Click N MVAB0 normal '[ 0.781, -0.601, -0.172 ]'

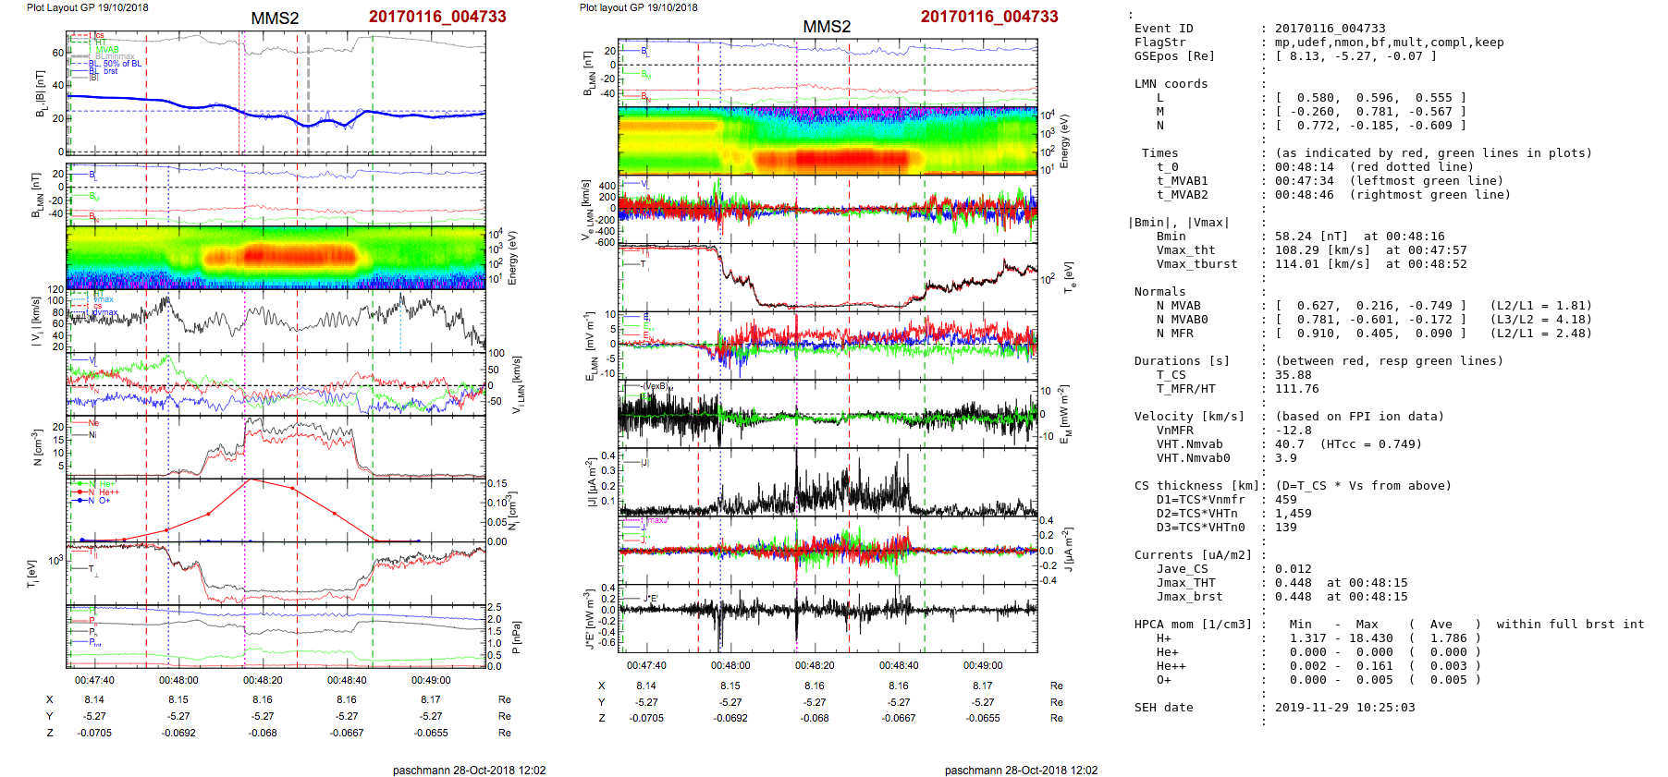(x=1371, y=320)
